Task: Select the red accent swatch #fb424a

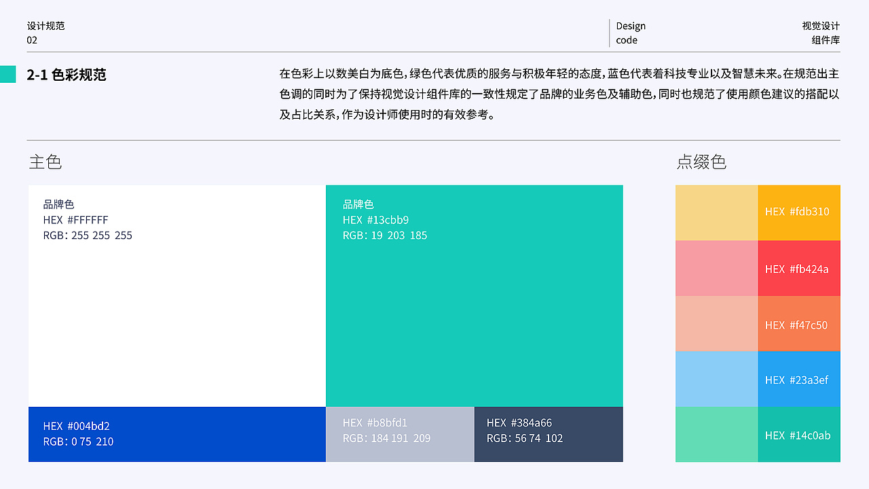Action: 799,268
